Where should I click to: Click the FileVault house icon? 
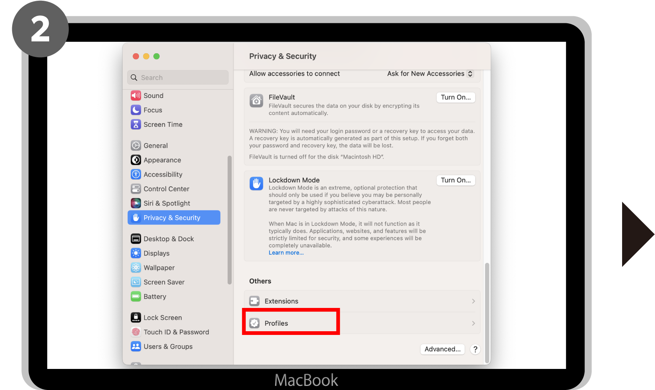(x=256, y=101)
